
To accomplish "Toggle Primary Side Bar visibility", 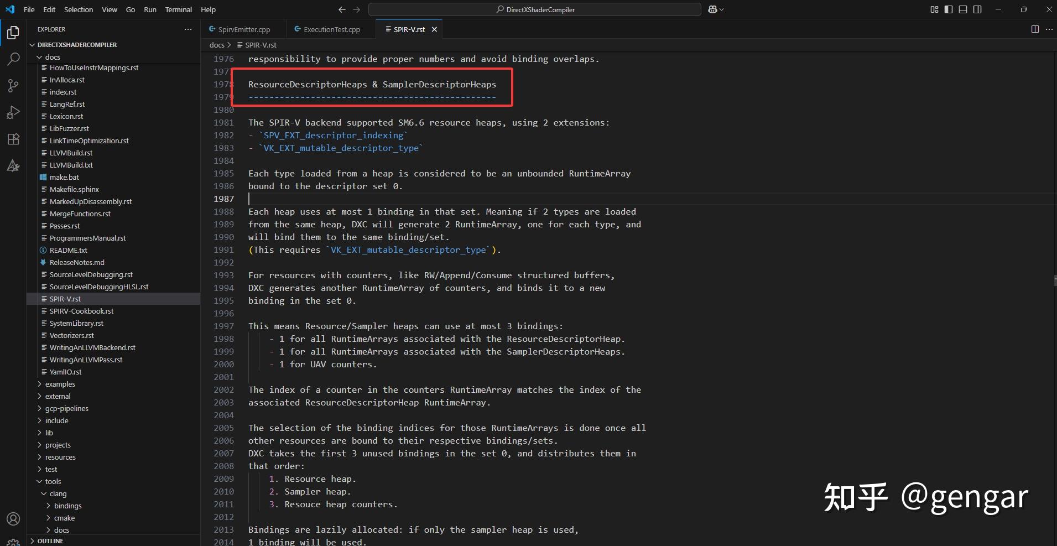I will [x=949, y=9].
